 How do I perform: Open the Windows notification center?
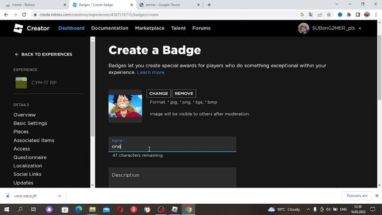372,210
